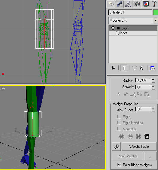
Task: Click the Squash spinner arrows
Action: (153, 87)
